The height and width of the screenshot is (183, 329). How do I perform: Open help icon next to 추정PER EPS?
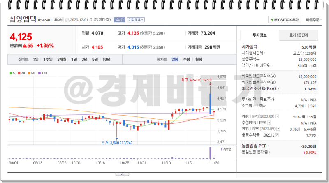point(269,123)
